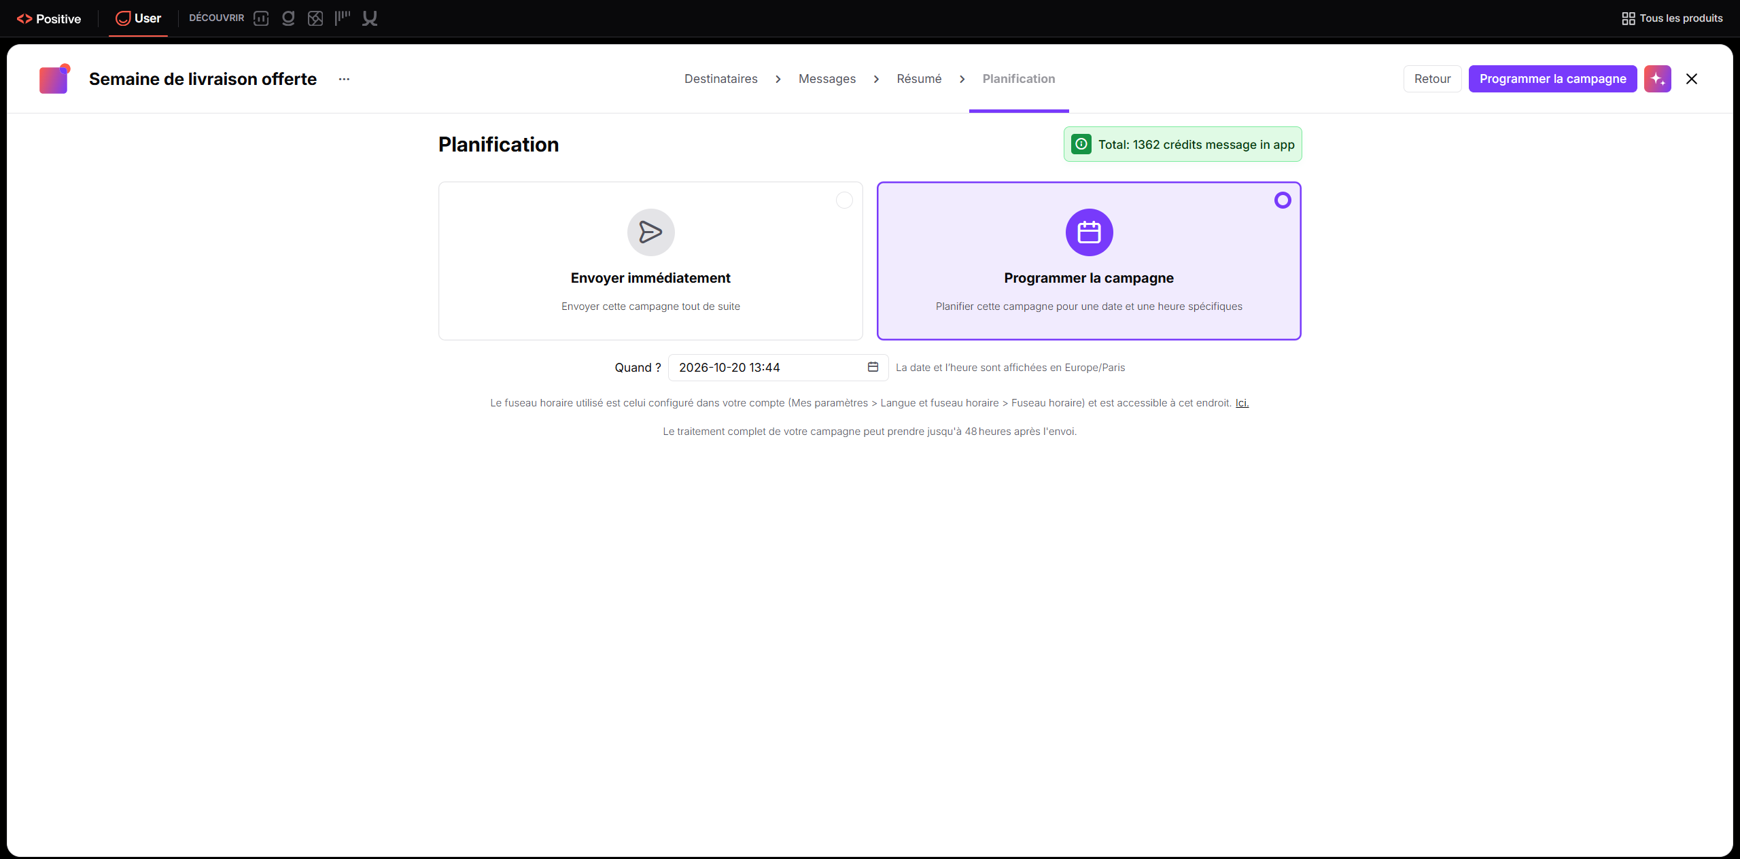Go to the Destinataires step
The image size is (1740, 859).
720,79
